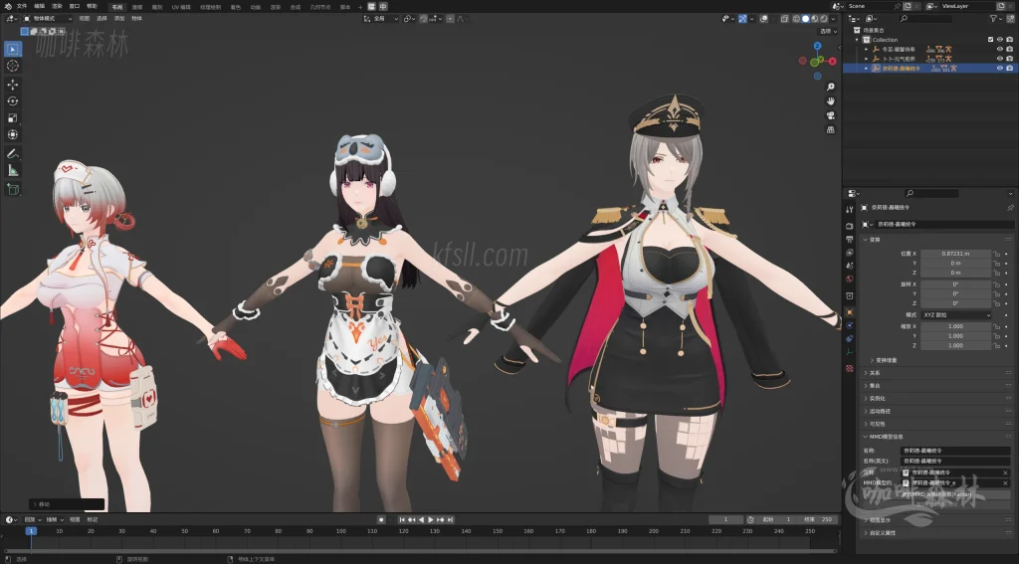Click the Blender logo menu icon

click(x=8, y=7)
